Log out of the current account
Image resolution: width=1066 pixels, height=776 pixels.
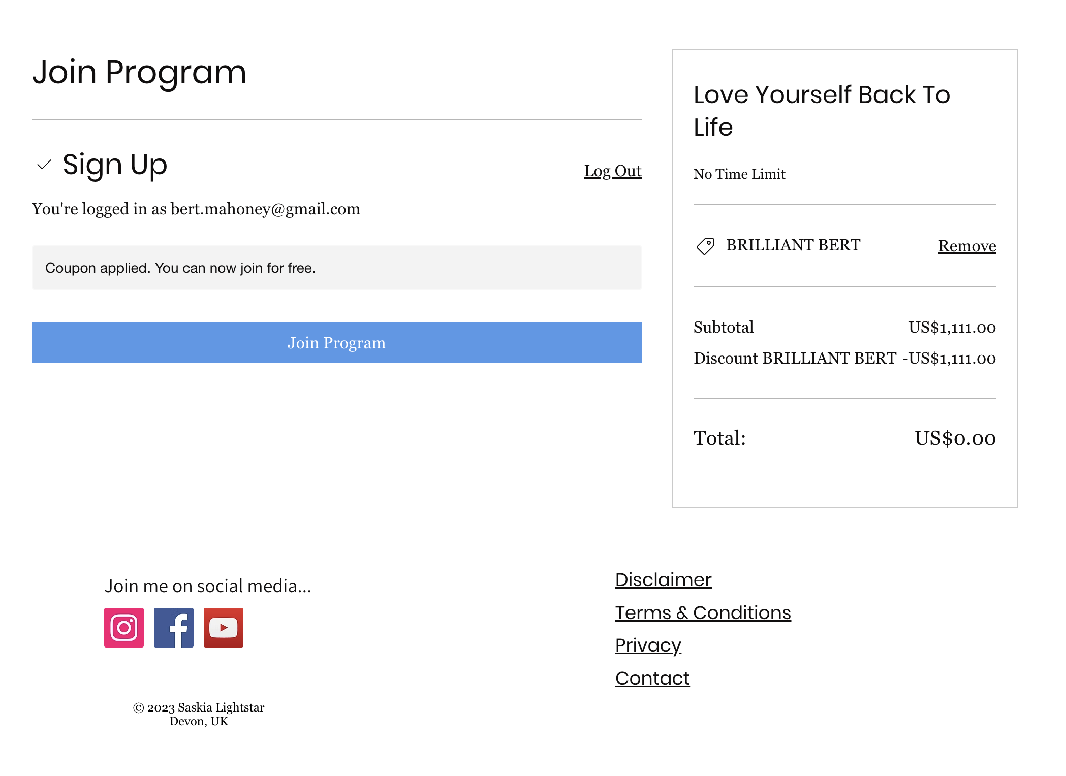coord(612,171)
